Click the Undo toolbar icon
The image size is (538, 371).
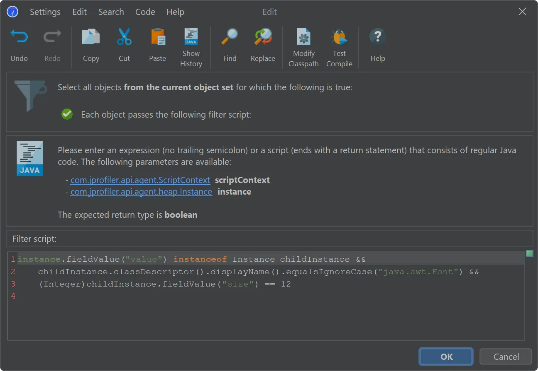tap(19, 37)
